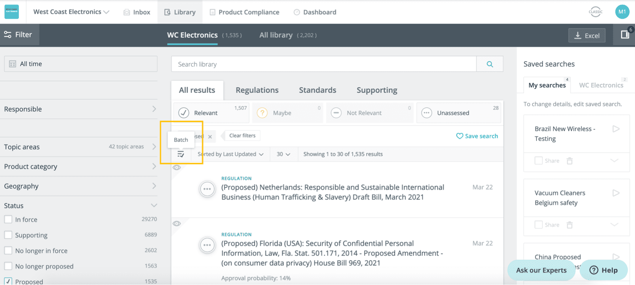
Task: Open the Sorted by Last Updated dropdown
Action: pyautogui.click(x=230, y=154)
